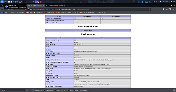Open the file manager panel launcher
This screenshot has height=92, width=176.
point(8,2)
